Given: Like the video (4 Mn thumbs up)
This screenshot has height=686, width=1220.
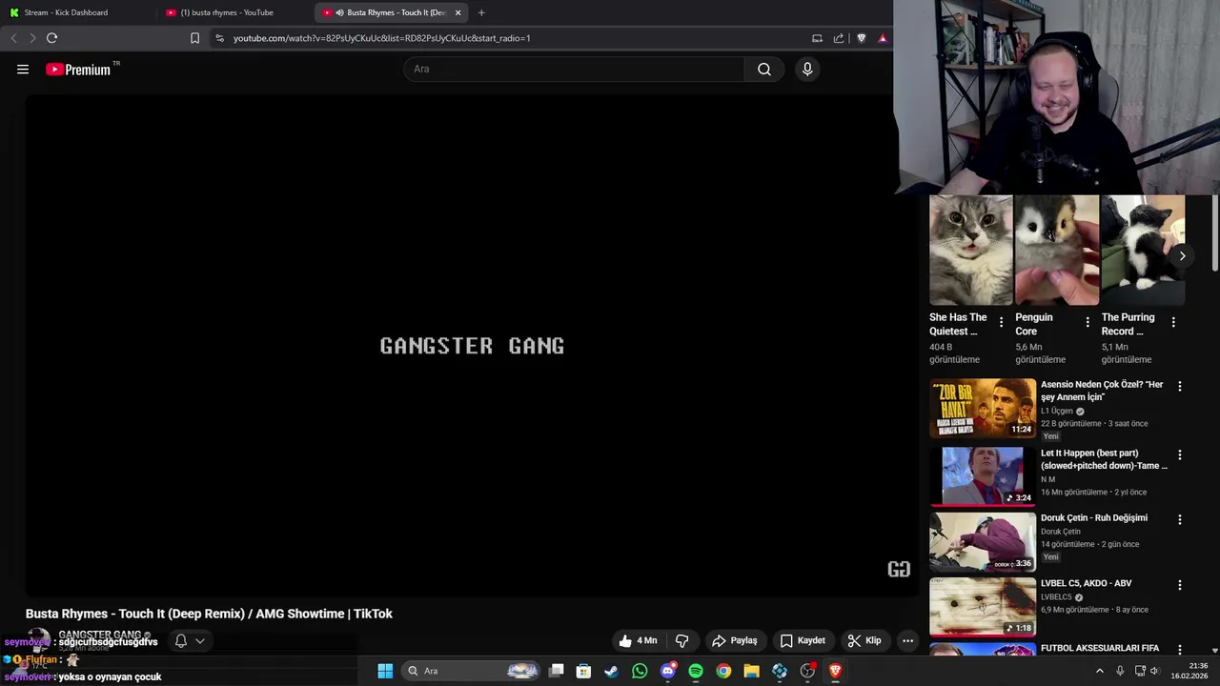Looking at the screenshot, I should pyautogui.click(x=638, y=640).
